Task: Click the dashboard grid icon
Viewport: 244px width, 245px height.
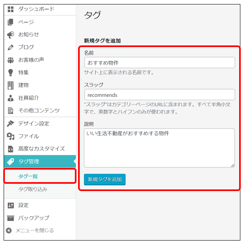Action: pyautogui.click(x=11, y=9)
